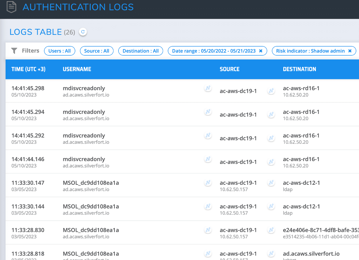The height and width of the screenshot is (260, 359).
Task: Refresh the logs table
Action: click(x=83, y=32)
